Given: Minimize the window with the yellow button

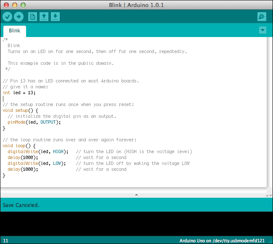Looking at the screenshot, I should (15, 5).
